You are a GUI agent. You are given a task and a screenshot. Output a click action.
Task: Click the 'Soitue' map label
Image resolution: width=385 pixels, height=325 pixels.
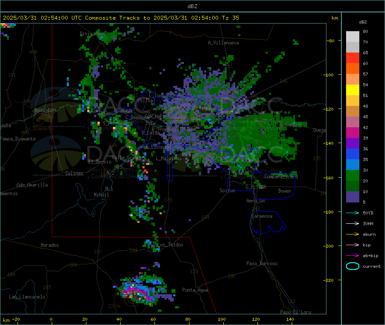[227, 190]
